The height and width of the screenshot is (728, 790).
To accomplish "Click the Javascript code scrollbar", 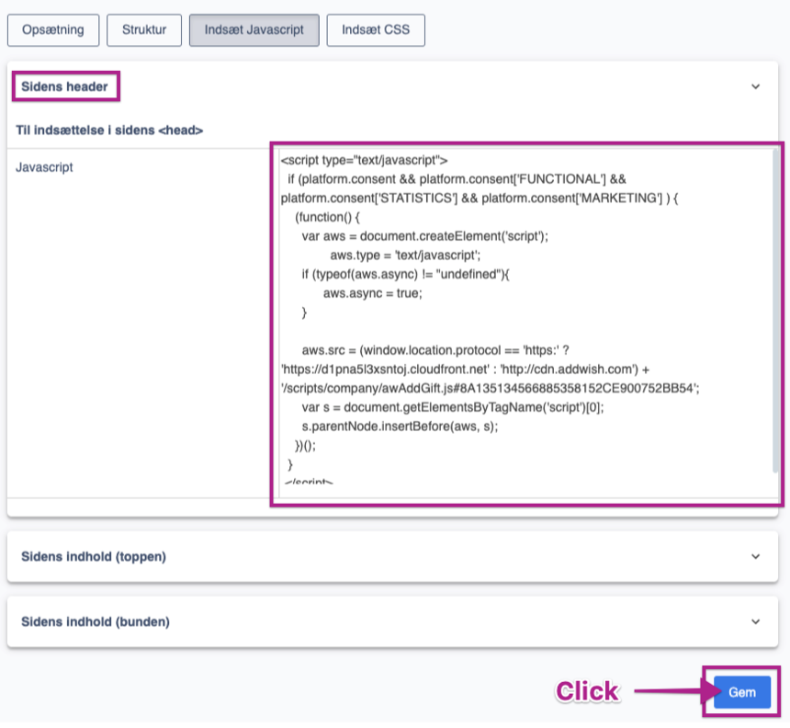I will (776, 313).
